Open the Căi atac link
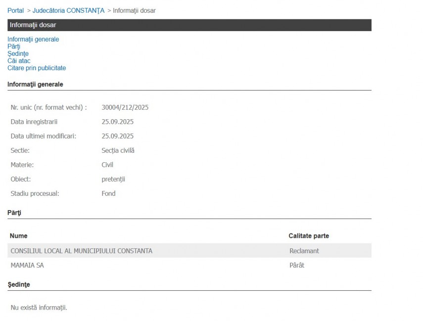 tap(19, 61)
